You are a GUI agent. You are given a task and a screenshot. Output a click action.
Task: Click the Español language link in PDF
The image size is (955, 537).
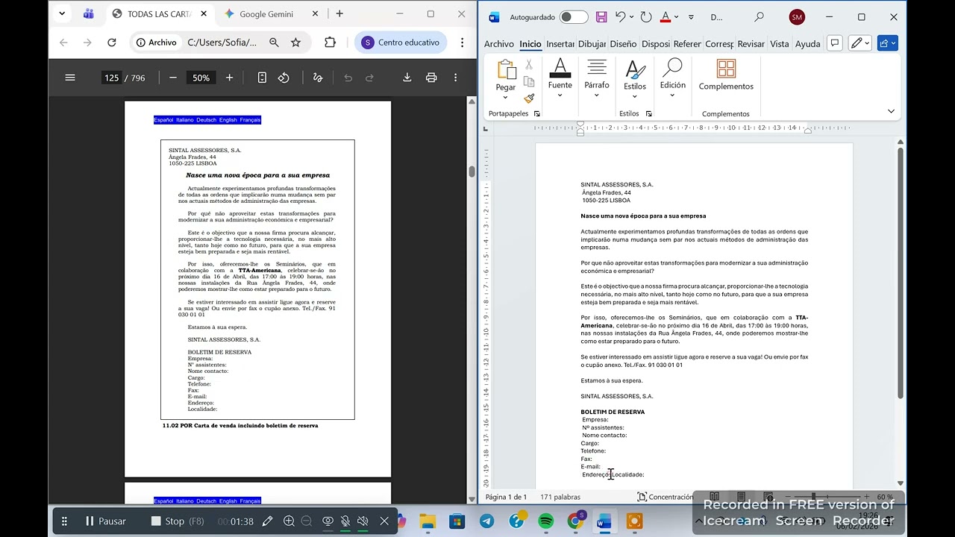pos(163,120)
